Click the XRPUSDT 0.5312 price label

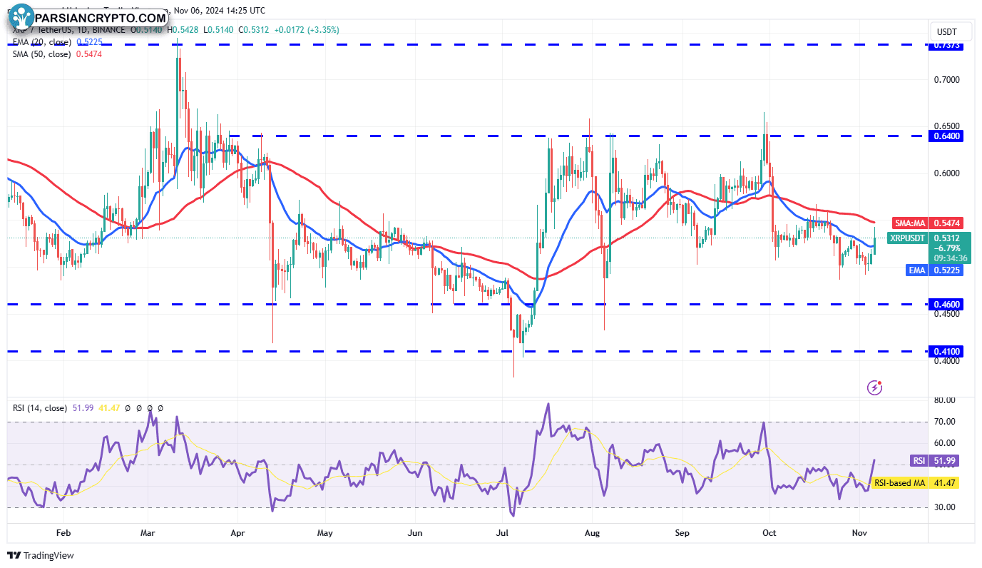click(929, 238)
